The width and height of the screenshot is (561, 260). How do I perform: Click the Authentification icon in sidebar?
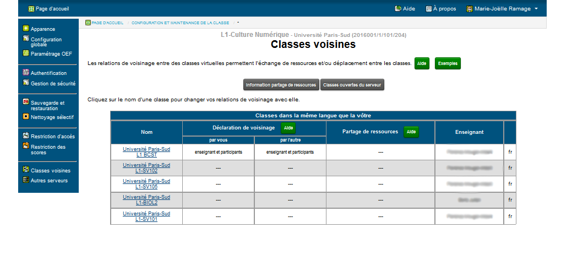coord(26,73)
